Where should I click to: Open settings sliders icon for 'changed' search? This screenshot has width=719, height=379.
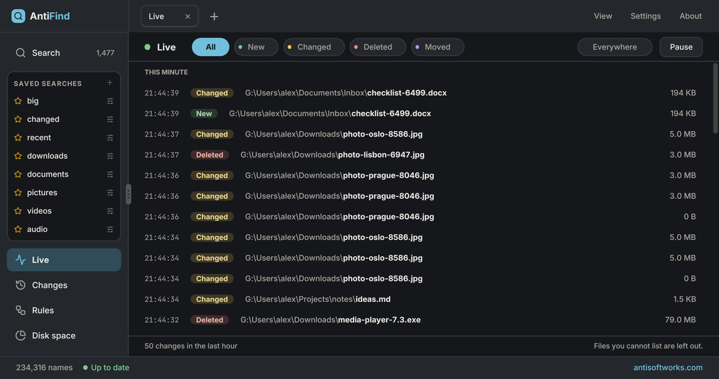point(110,119)
